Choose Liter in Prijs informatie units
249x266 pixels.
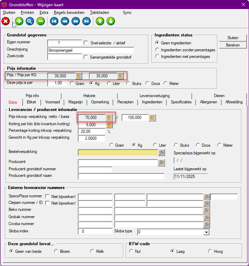click(x=109, y=83)
